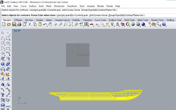
Task: Click the New file icon
Action: pyautogui.click(x=4, y=24)
